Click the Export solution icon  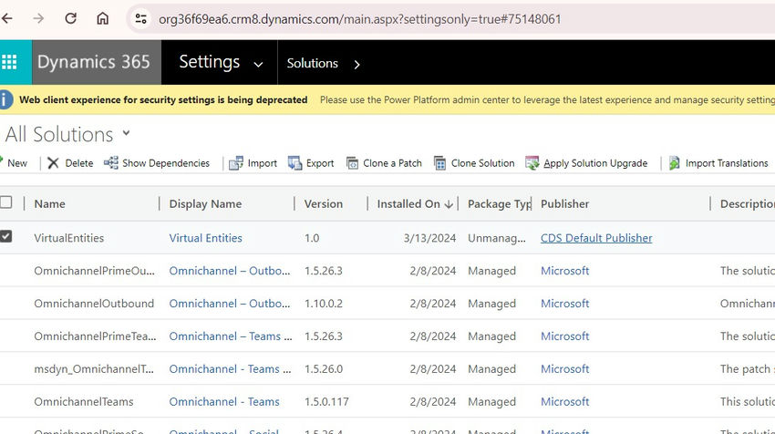click(x=294, y=163)
